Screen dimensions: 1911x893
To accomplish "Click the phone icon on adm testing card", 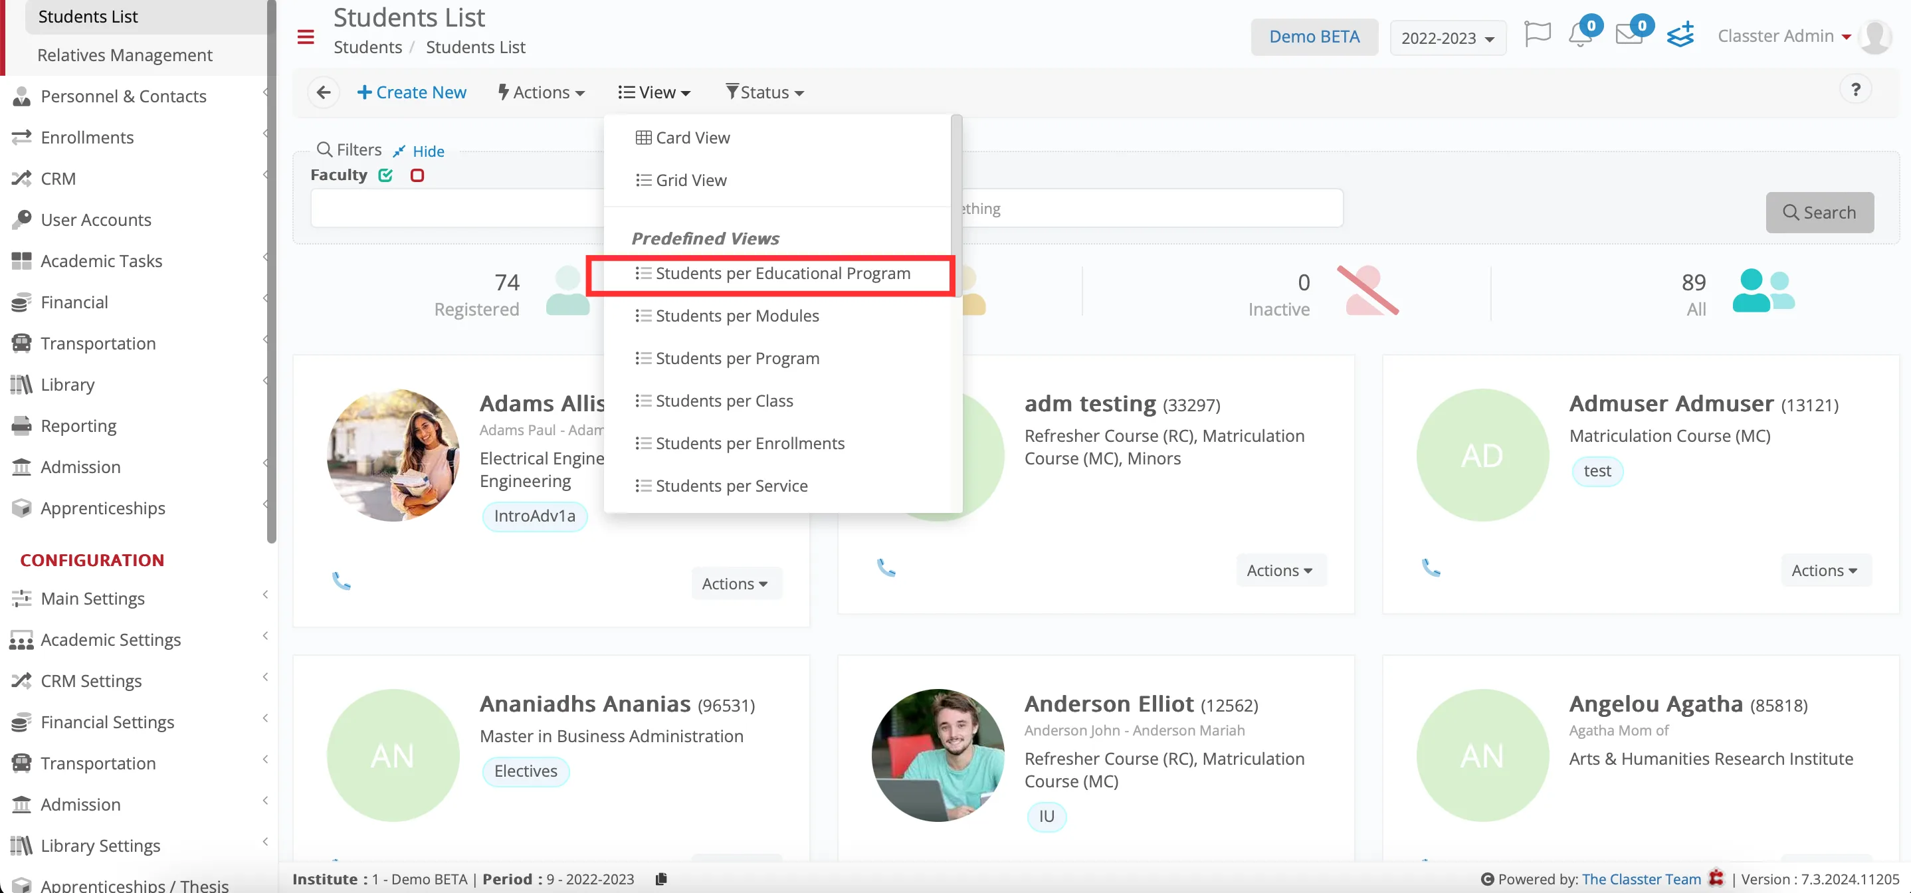I will coord(886,567).
